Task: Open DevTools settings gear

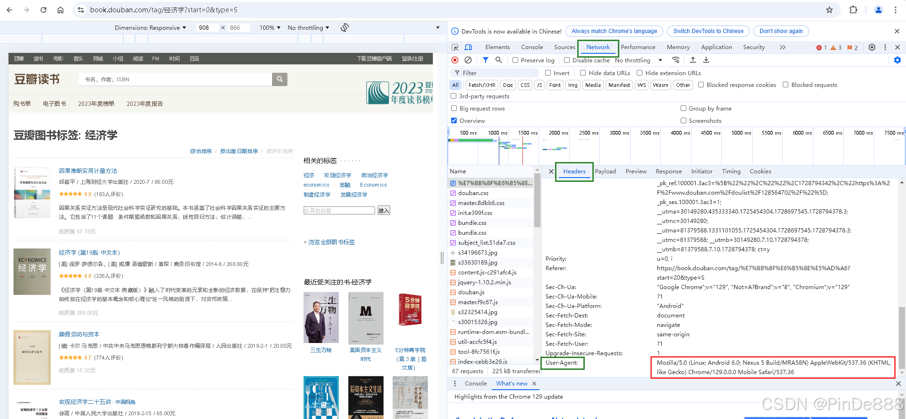Action: click(872, 47)
